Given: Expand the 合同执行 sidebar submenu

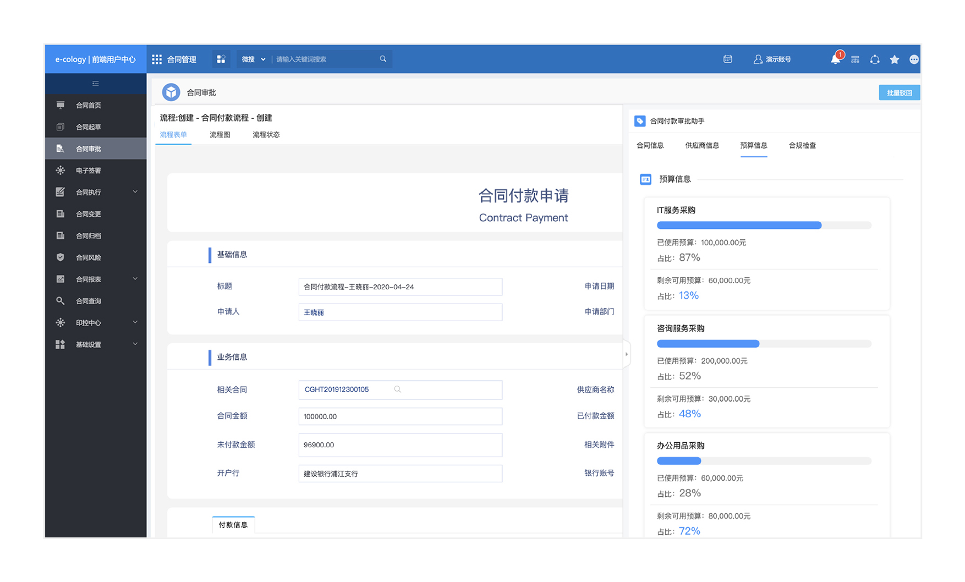Looking at the screenshot, I should click(x=135, y=192).
